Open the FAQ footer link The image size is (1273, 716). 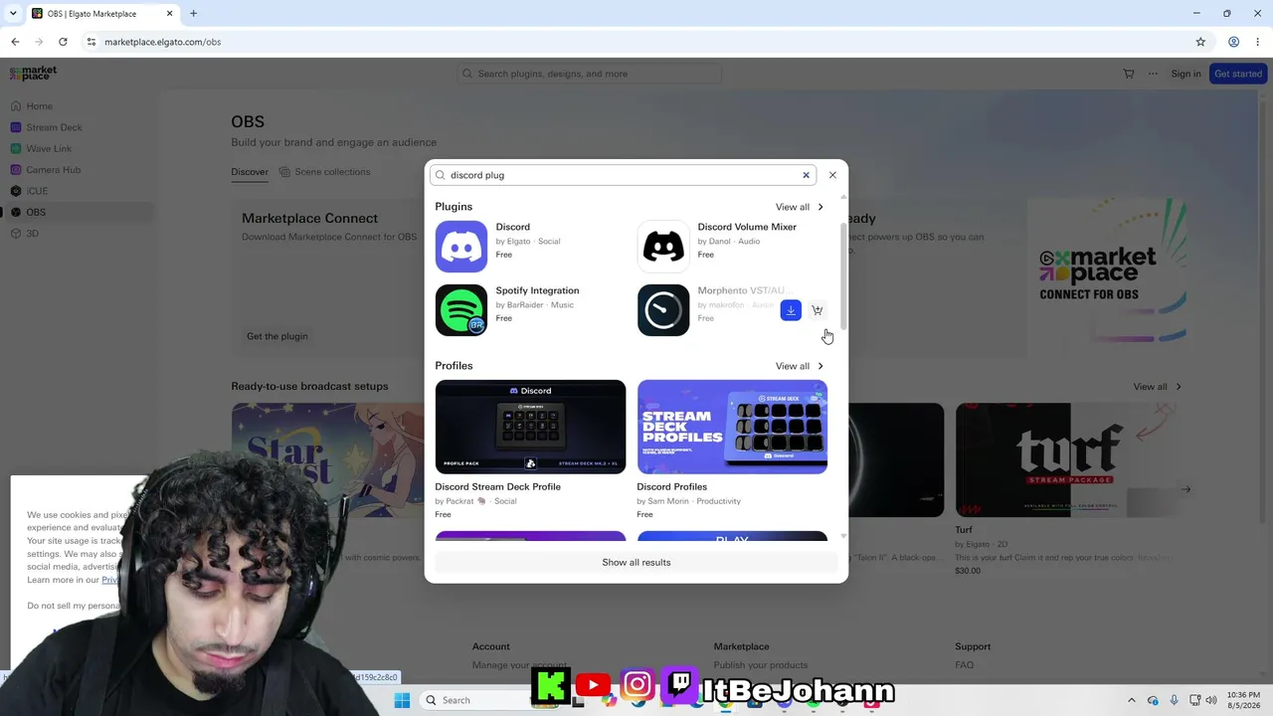[965, 665]
